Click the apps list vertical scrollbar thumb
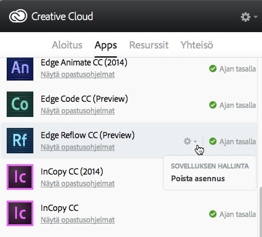 [260, 212]
